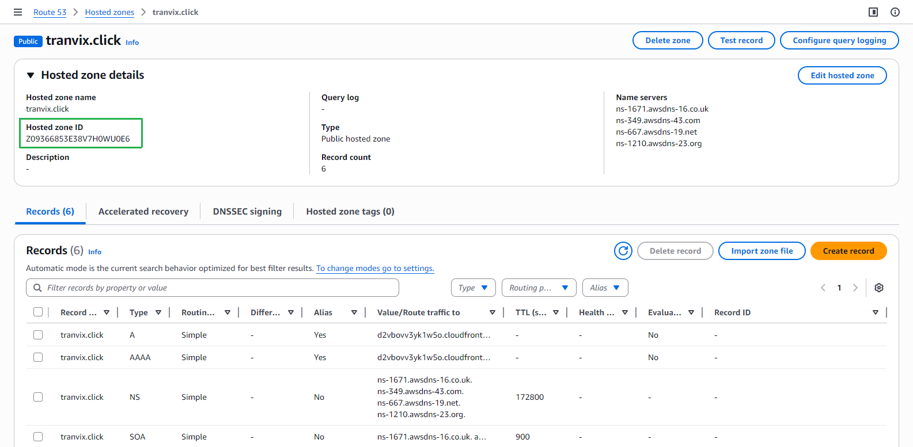The width and height of the screenshot is (913, 447).
Task: Open the DNSSEC signing tab
Action: tap(247, 212)
